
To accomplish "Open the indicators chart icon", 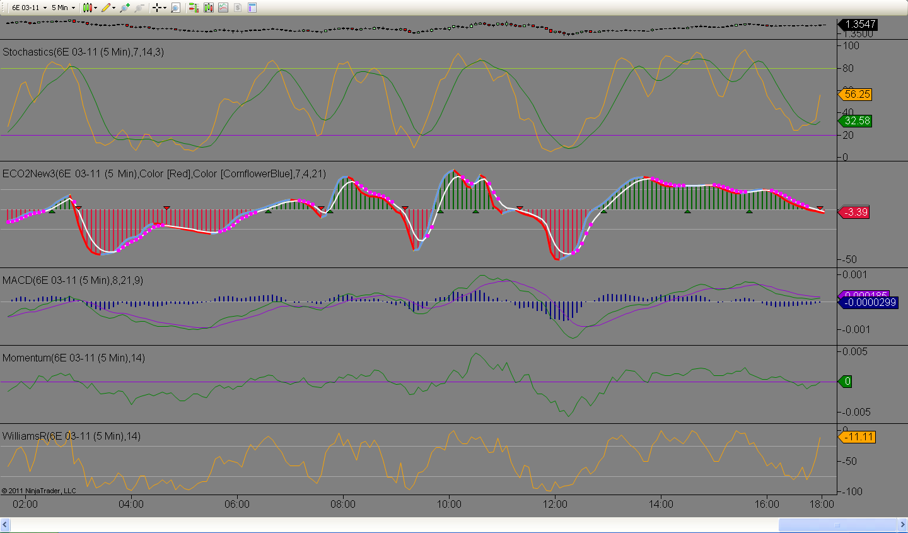I will [223, 8].
